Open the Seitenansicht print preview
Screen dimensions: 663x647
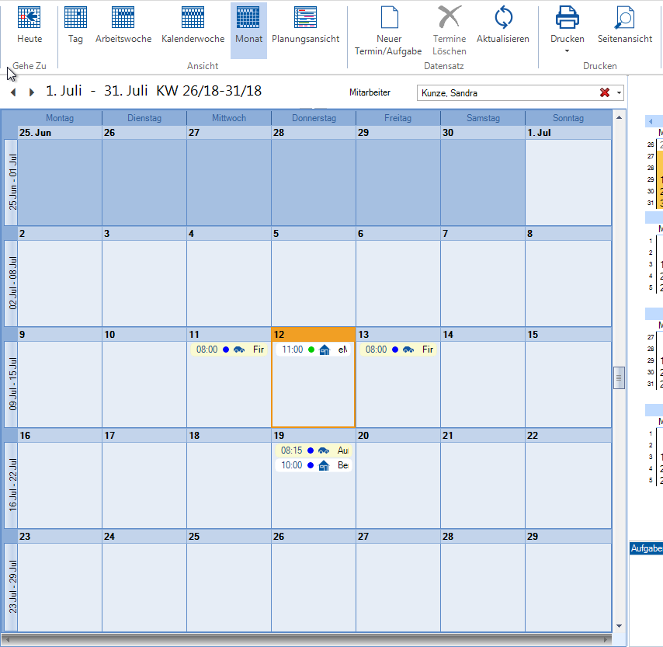(x=624, y=17)
